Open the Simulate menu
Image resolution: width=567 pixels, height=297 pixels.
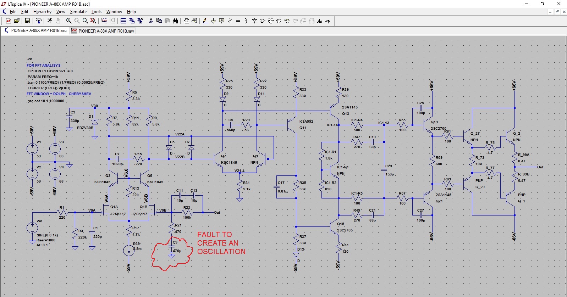78,12
